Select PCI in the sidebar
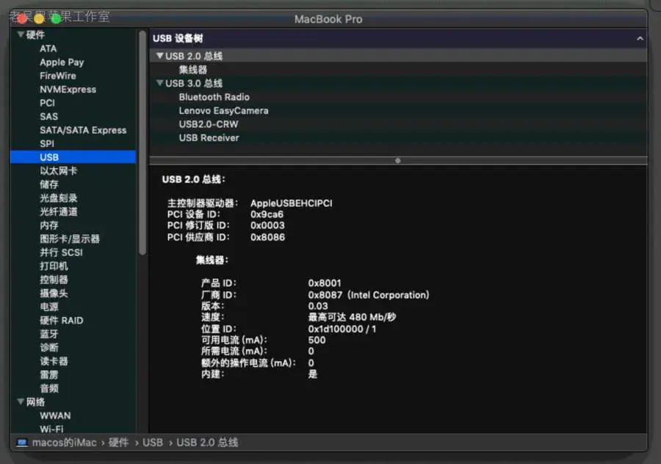Screen dimensions: 661x464 point(47,103)
